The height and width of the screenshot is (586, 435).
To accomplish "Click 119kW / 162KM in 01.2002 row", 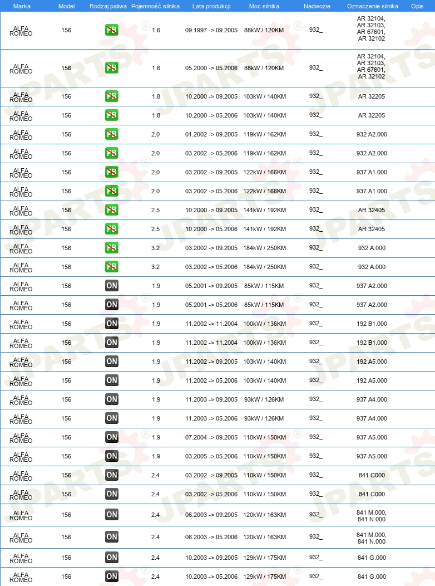I will [265, 134].
